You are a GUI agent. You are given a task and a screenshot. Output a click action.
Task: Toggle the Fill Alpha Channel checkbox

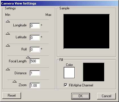tap(66, 85)
